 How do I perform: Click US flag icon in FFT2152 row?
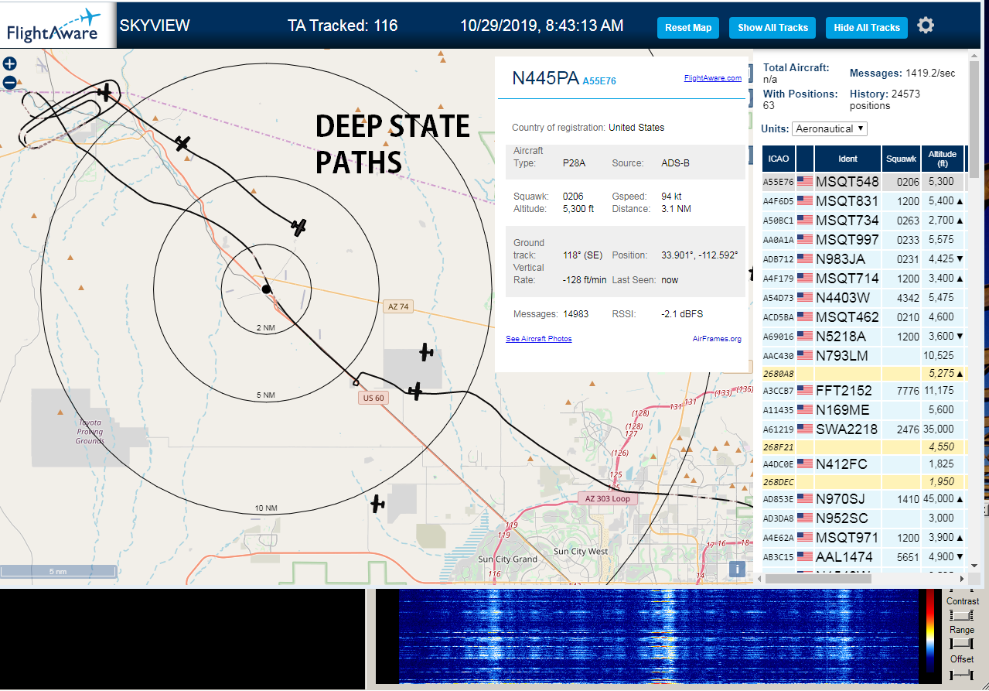(x=805, y=390)
